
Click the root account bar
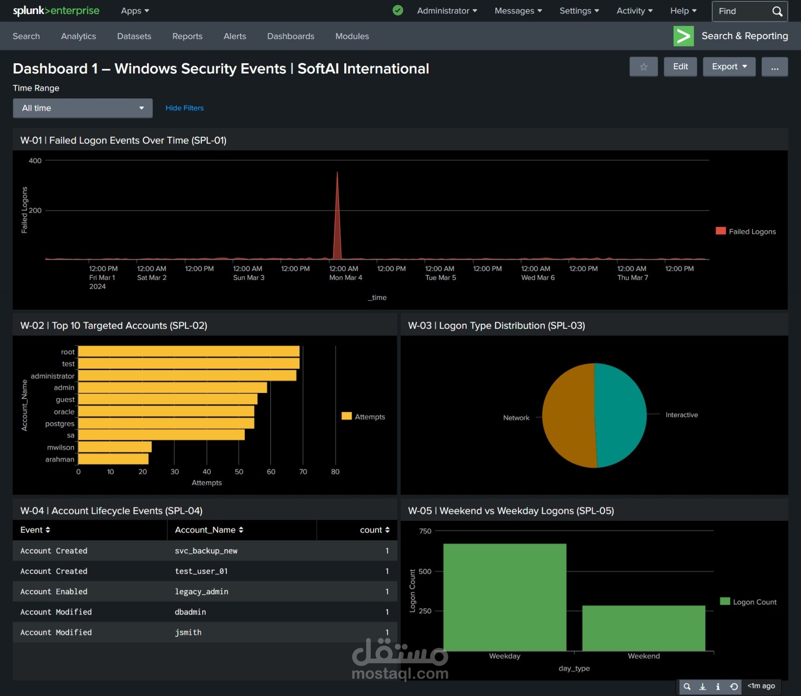coord(189,351)
